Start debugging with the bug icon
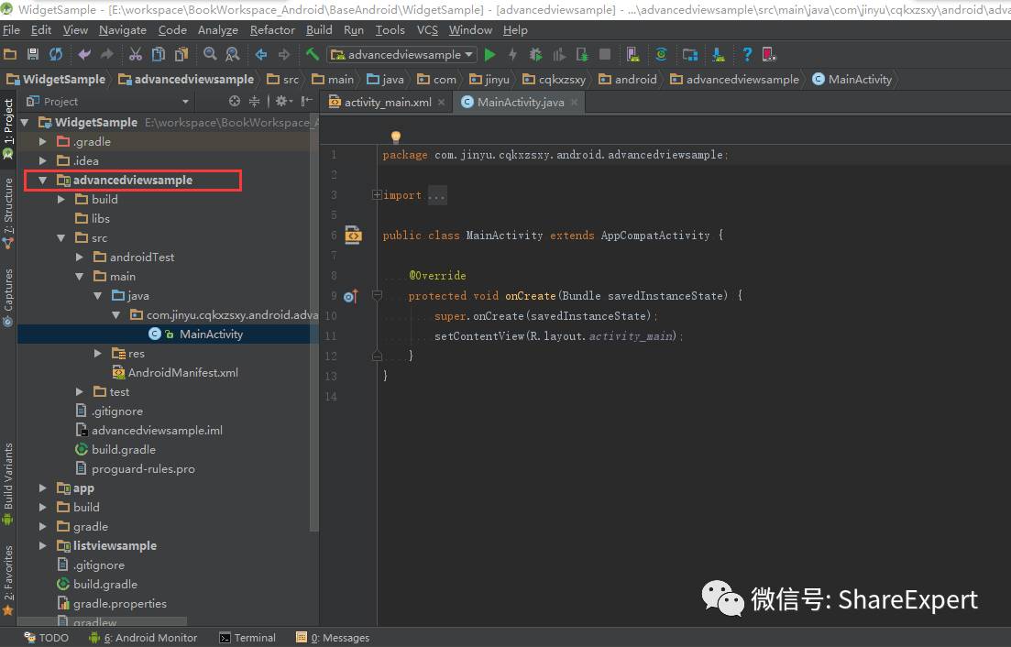The width and height of the screenshot is (1011, 647). (x=535, y=55)
